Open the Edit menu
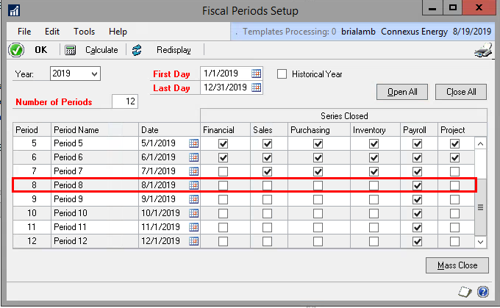500x308 pixels. tap(52, 32)
